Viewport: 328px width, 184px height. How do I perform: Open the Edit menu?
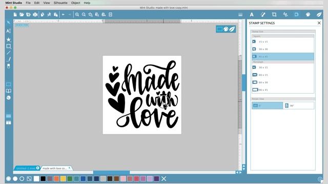click(37, 3)
